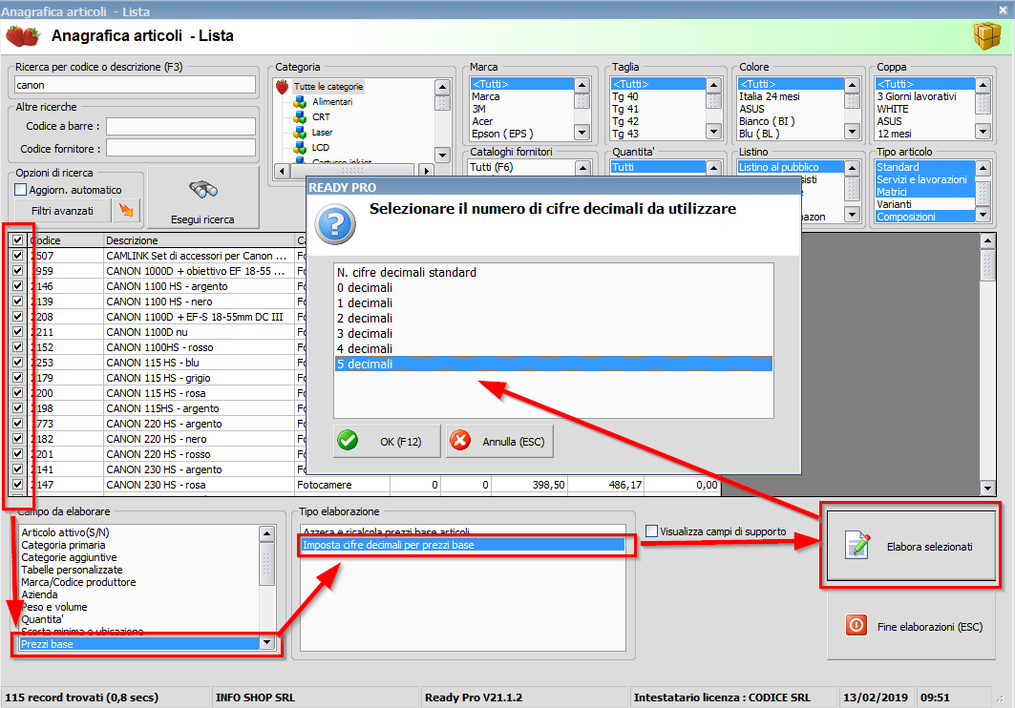Click the red X icon on Annulla (ESC)

pyautogui.click(x=460, y=441)
